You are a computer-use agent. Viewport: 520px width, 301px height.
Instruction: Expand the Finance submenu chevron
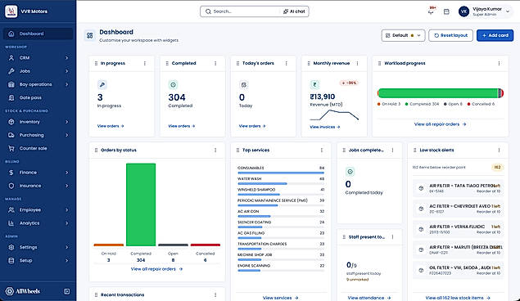66,173
